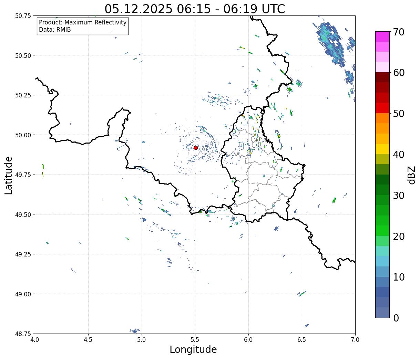Click the colorbar tick label 60

coord(399,73)
